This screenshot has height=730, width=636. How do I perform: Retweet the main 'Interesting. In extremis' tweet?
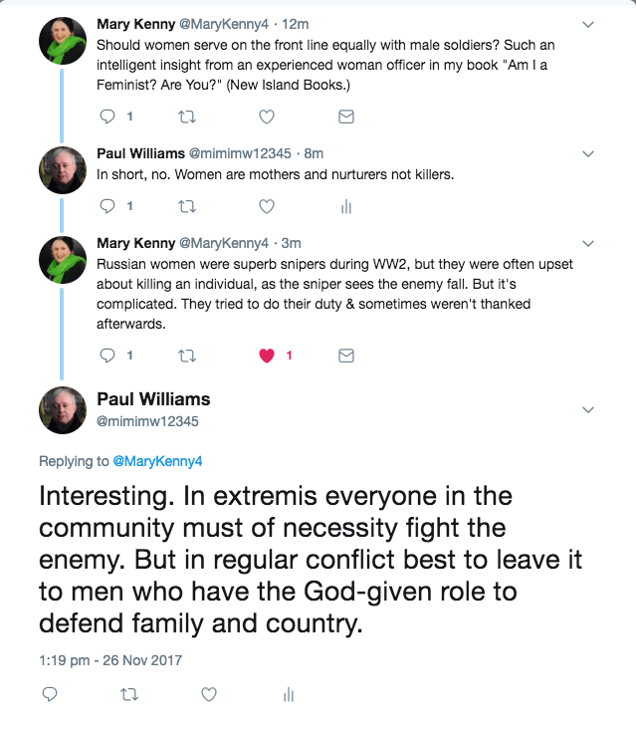click(x=128, y=694)
